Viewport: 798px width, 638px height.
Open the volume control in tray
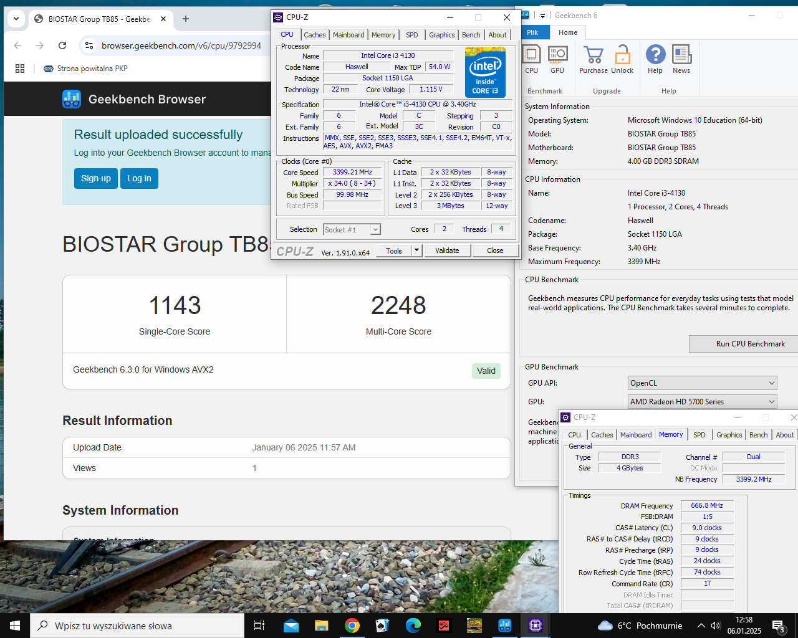pyautogui.click(x=716, y=626)
